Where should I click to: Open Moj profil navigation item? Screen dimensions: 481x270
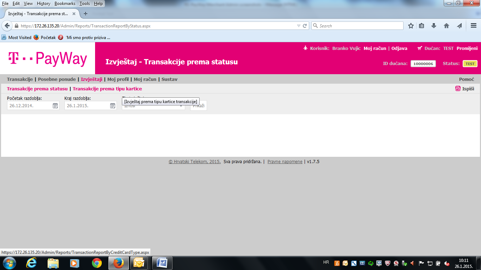(118, 79)
